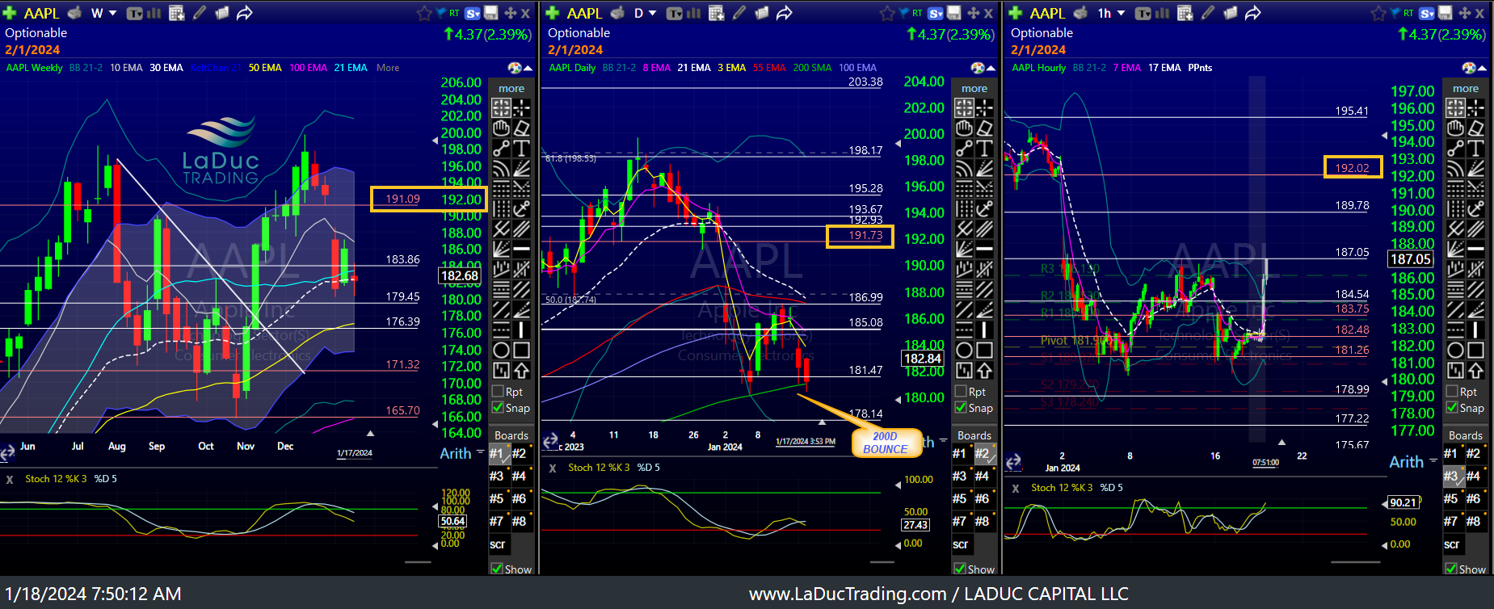
Task: Click the 1/17/2024 date marker in the weekly chart
Action: [355, 453]
